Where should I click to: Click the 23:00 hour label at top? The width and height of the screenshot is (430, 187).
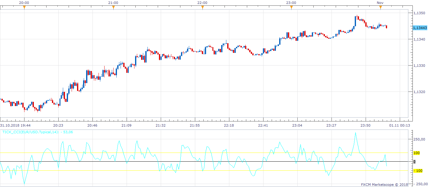coord(291,3)
